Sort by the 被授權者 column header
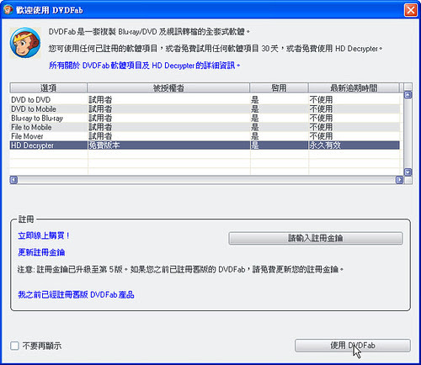 pos(168,87)
